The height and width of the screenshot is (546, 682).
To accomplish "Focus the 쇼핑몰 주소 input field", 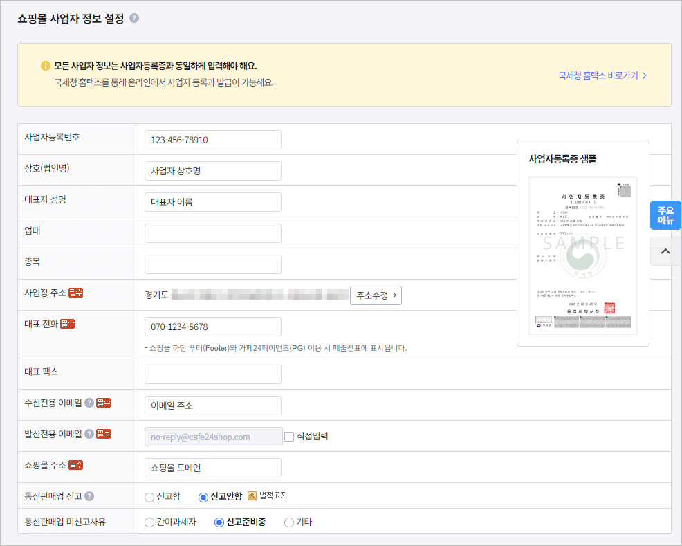I will click(x=212, y=468).
